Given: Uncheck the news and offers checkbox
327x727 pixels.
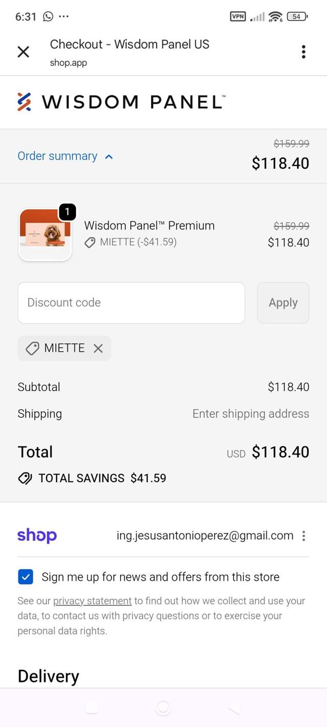Looking at the screenshot, I should click(26, 577).
